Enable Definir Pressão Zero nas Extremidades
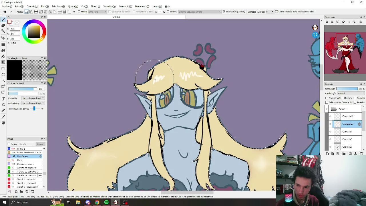This screenshot has height=206, width=366. click(x=277, y=12)
